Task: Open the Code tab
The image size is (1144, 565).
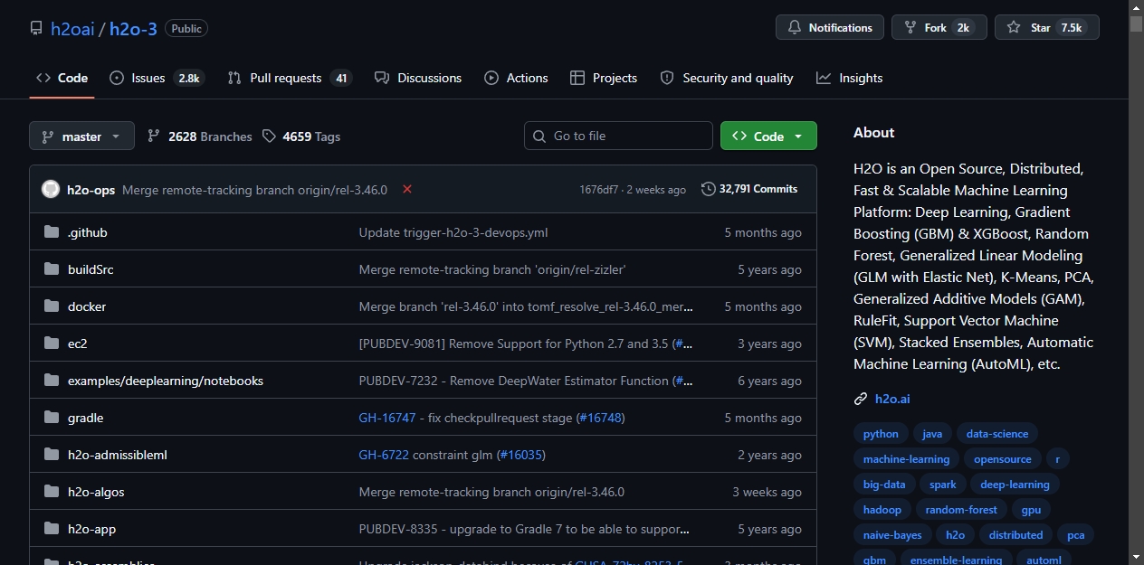Action: 62,78
